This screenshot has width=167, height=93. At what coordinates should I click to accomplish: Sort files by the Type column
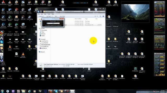(x=86, y=19)
